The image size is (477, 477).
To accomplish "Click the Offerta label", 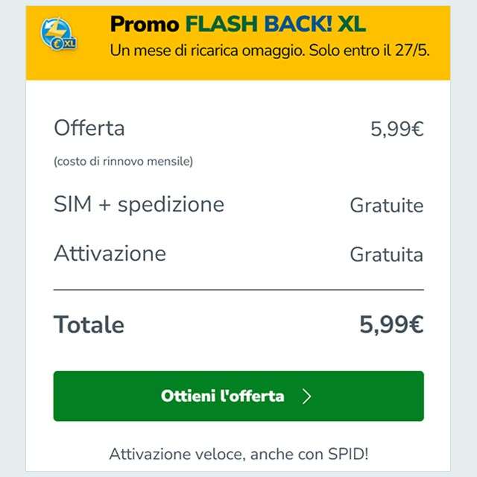I will [x=89, y=128].
